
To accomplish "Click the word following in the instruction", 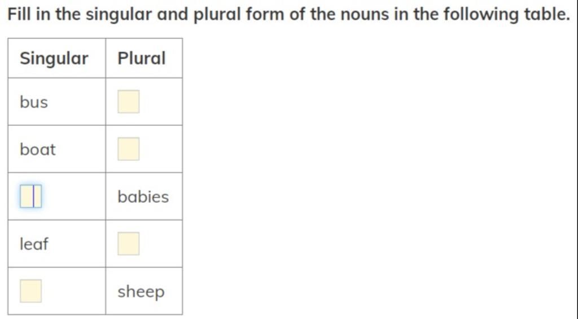I will tap(480, 15).
